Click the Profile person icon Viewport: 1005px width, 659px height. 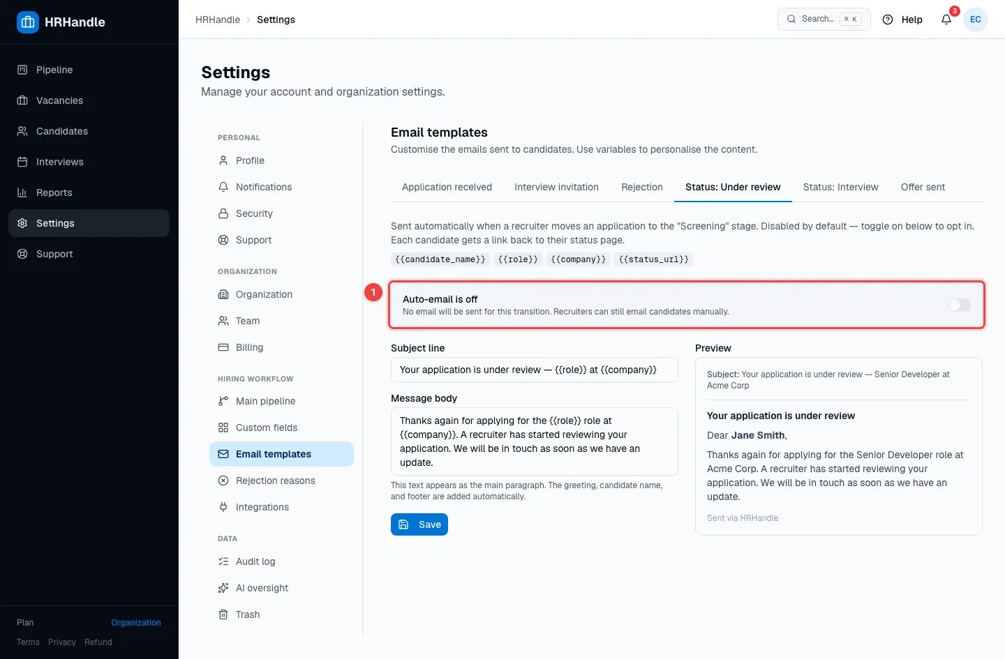[x=223, y=160]
